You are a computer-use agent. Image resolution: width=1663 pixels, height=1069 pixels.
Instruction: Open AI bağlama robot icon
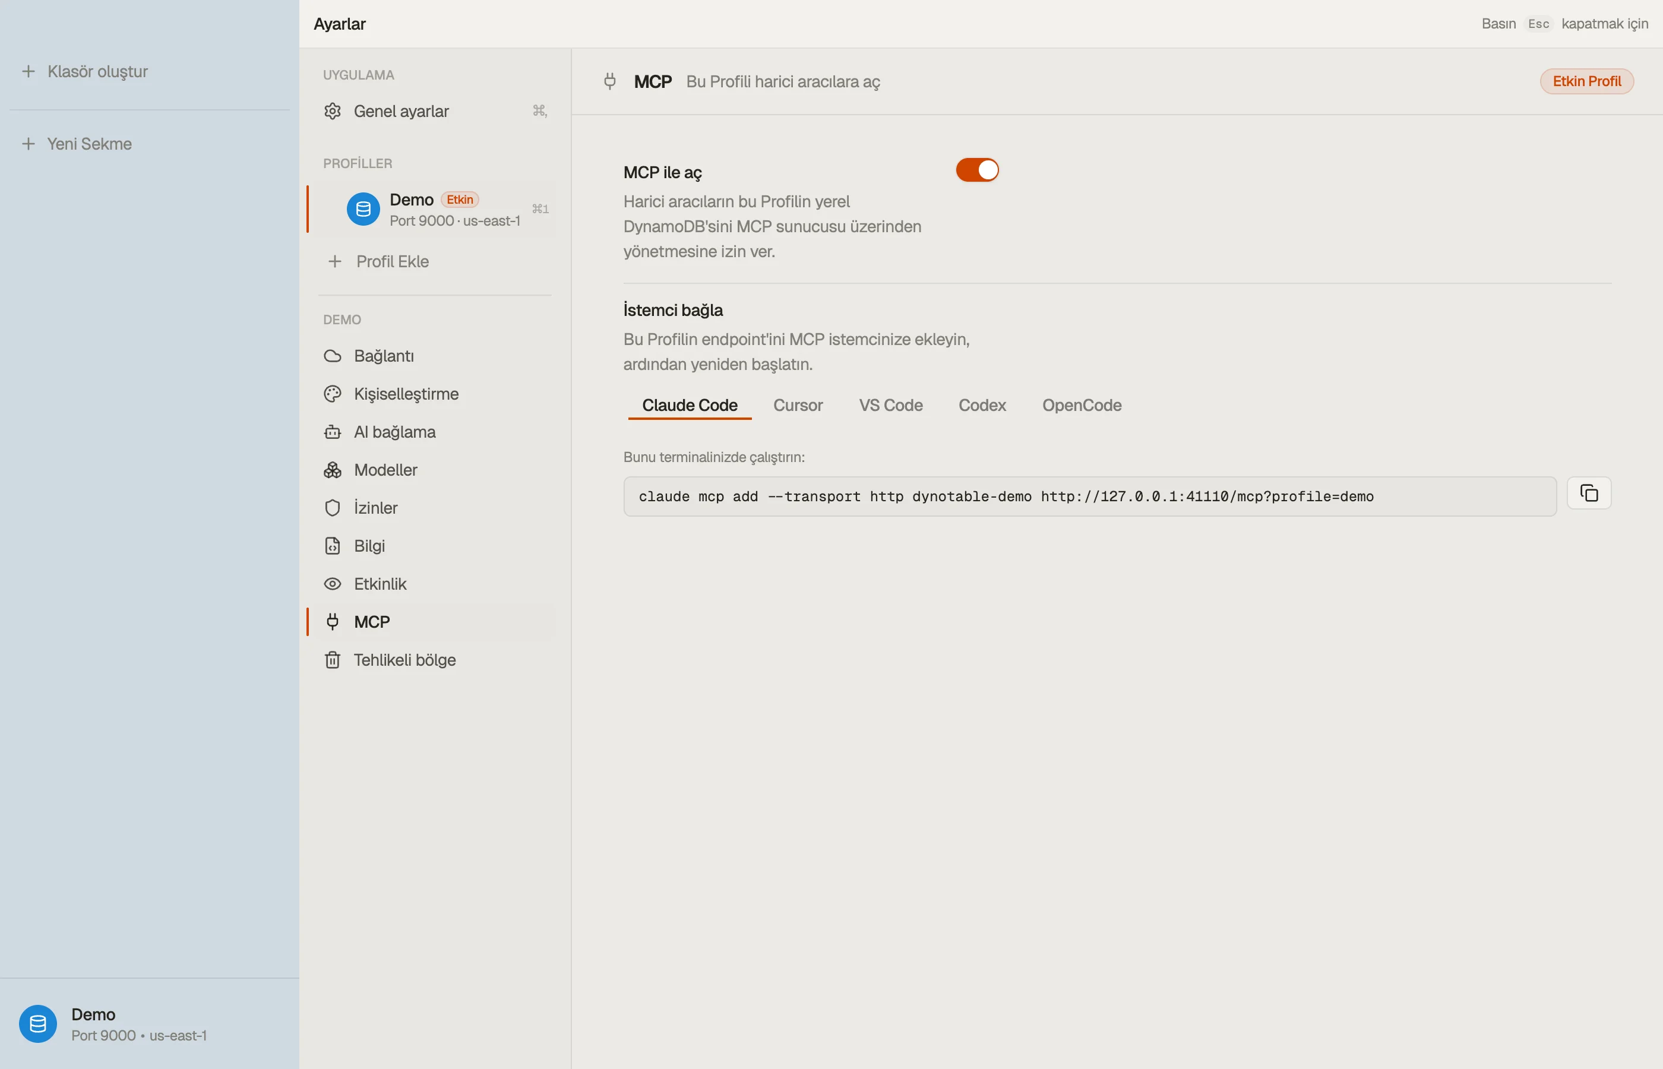(333, 432)
